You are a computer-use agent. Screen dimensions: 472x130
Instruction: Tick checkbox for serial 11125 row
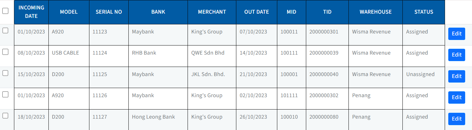pyautogui.click(x=5, y=73)
